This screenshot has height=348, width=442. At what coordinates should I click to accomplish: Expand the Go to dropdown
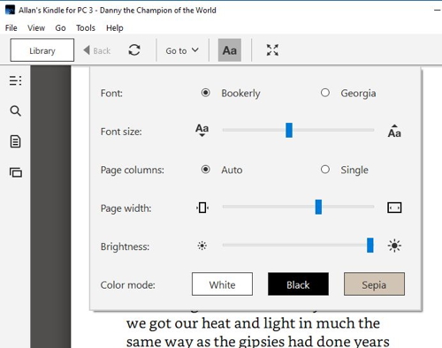coord(182,50)
